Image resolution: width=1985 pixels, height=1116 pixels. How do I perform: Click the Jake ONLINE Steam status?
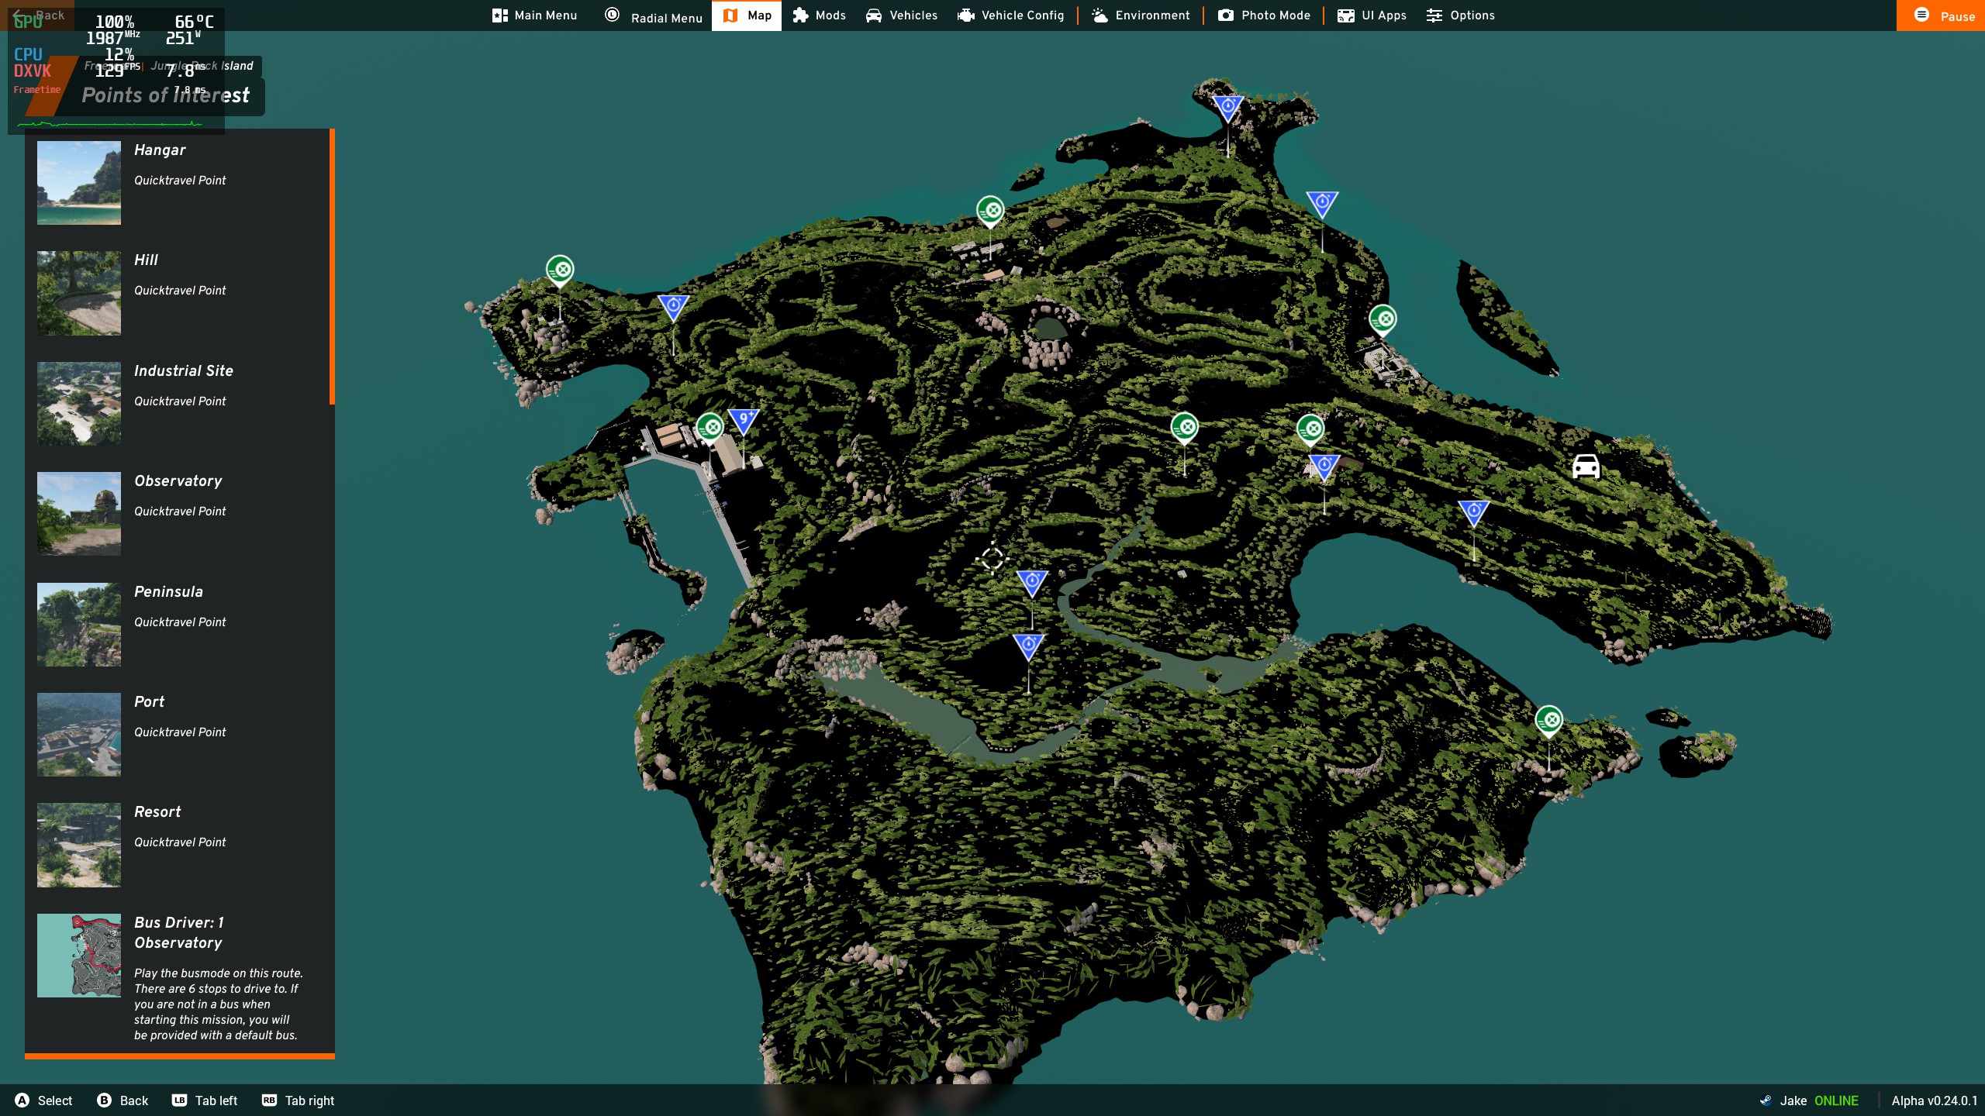click(1810, 1100)
